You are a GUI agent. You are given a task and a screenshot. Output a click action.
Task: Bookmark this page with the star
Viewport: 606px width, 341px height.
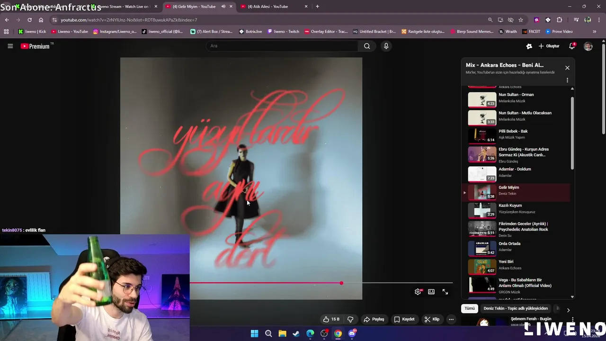(x=521, y=20)
